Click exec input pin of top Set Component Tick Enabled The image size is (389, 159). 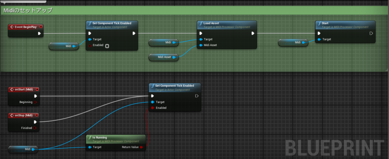point(90,33)
